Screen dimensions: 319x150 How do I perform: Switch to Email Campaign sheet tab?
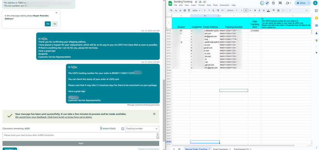click(x=220, y=149)
